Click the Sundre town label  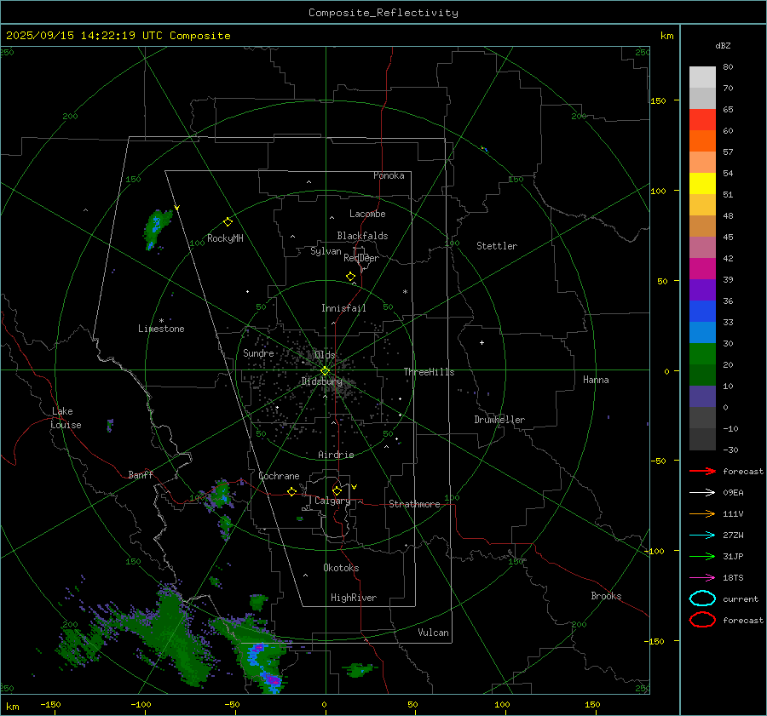[258, 353]
